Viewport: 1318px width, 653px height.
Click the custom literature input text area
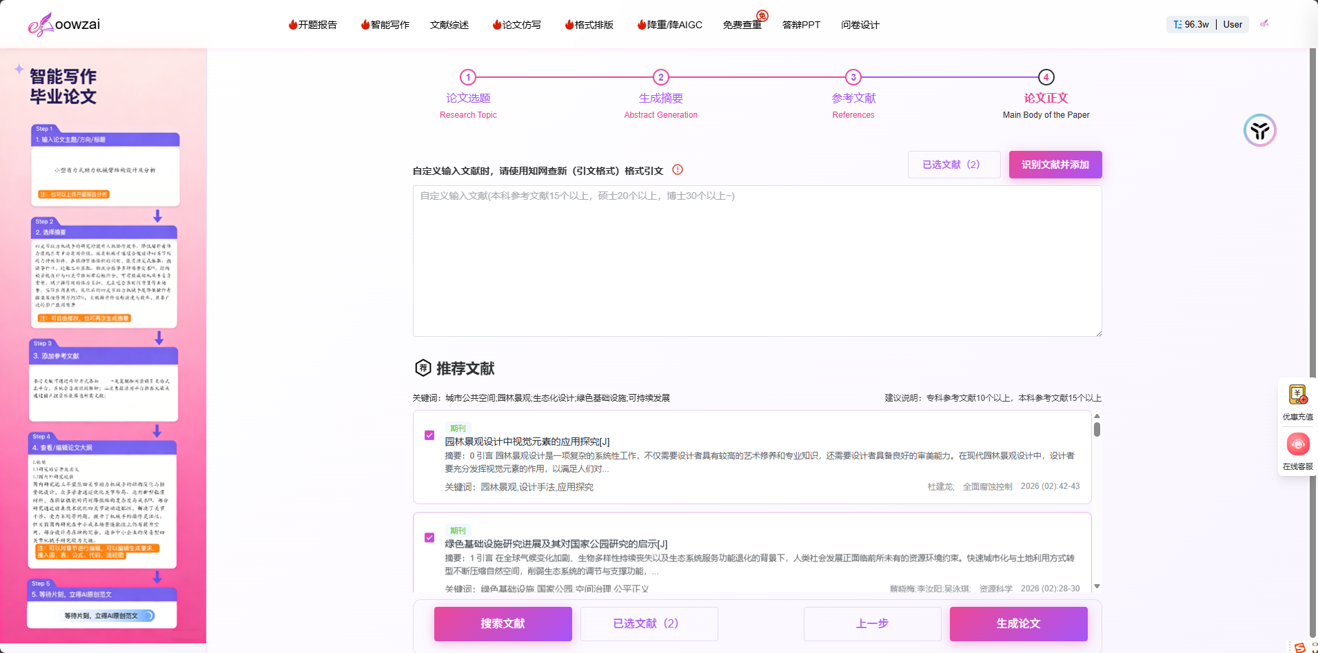[756, 260]
